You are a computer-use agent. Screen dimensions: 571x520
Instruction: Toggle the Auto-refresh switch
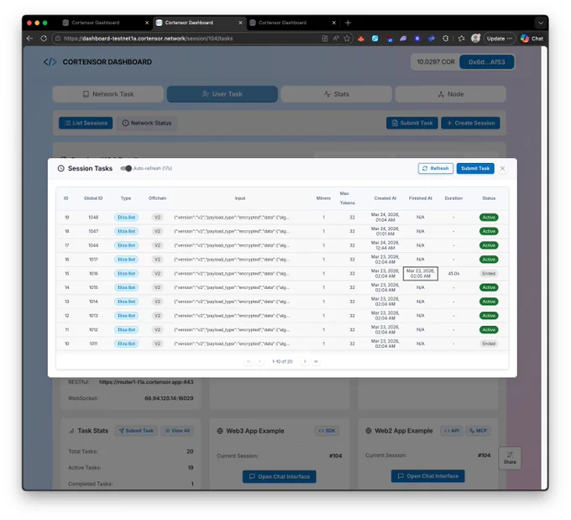[126, 168]
